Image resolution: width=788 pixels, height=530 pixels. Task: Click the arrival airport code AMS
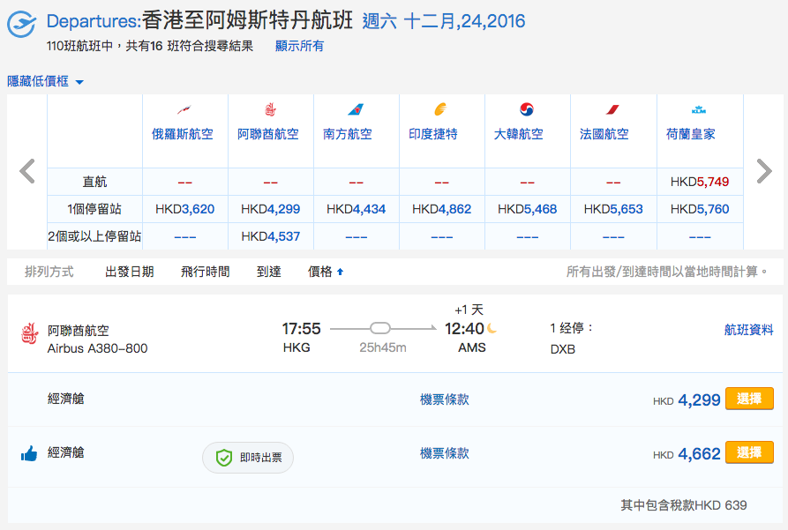pyautogui.click(x=472, y=347)
